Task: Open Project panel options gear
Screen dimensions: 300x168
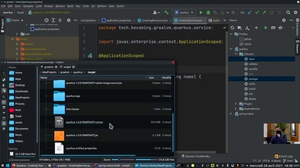Action: 69,20
